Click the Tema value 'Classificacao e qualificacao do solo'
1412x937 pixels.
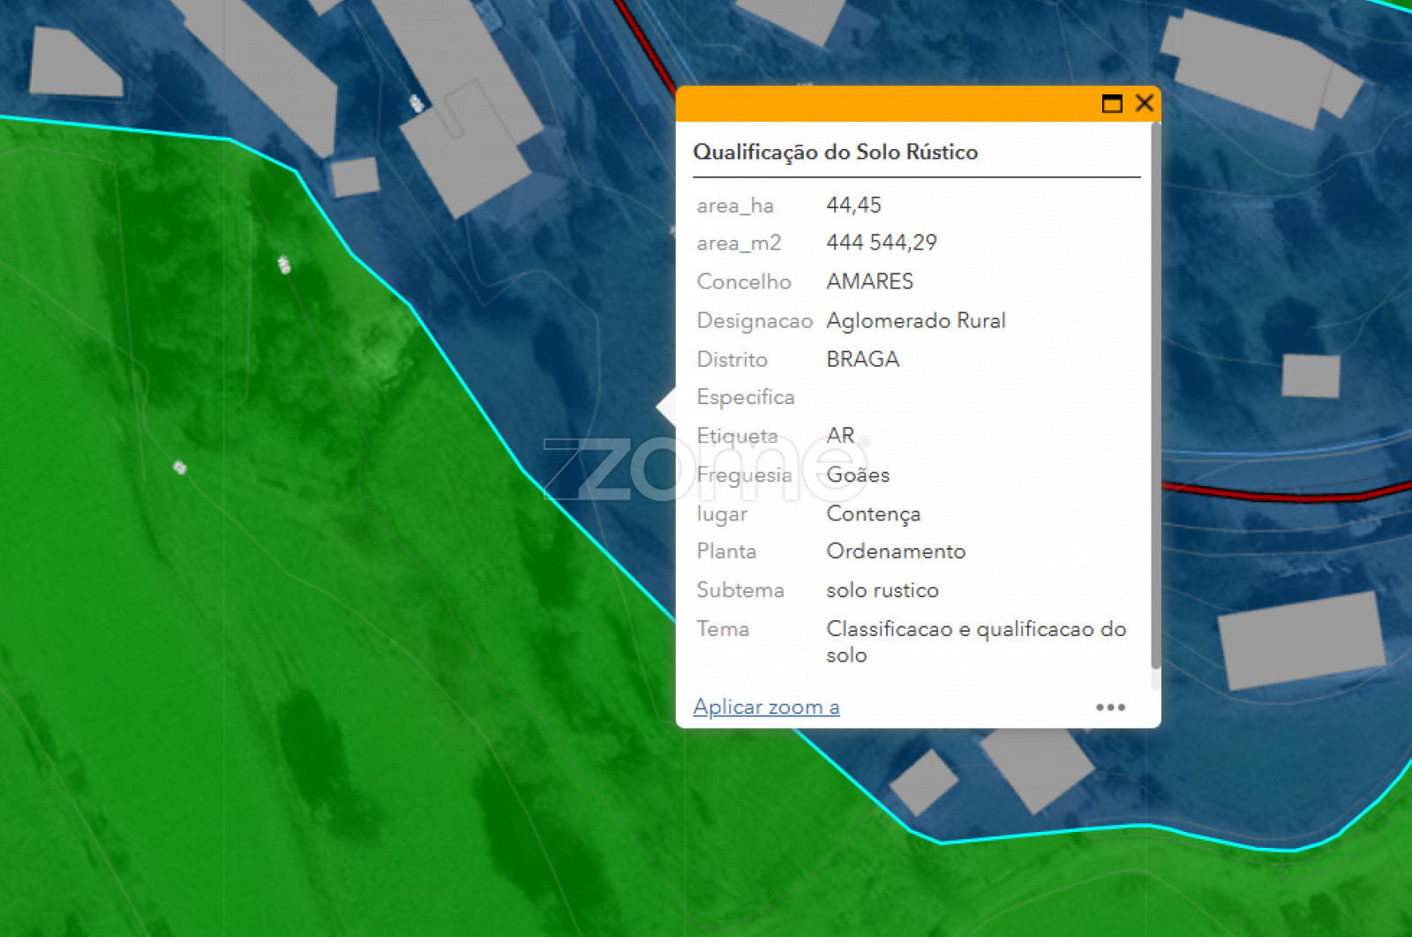(975, 641)
